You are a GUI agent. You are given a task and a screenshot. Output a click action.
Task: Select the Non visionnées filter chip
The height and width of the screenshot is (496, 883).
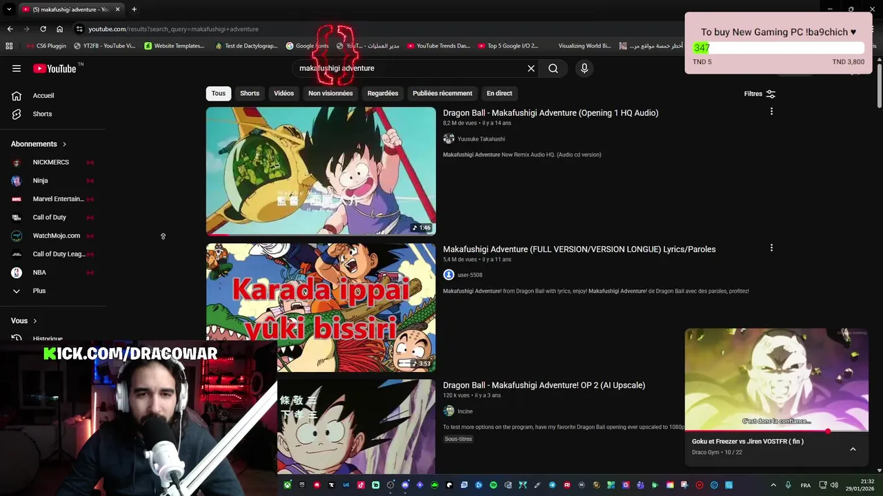tap(330, 94)
